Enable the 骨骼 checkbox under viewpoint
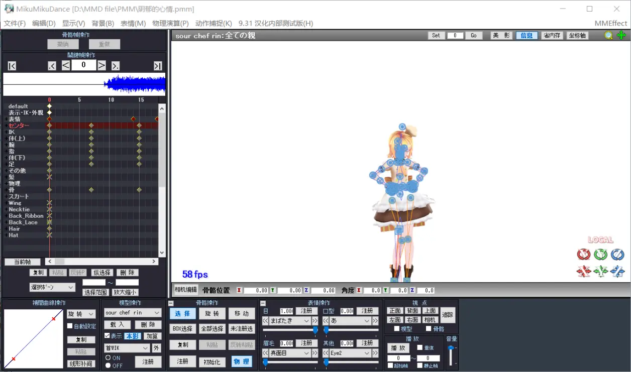The width and height of the screenshot is (631, 372). 429,329
